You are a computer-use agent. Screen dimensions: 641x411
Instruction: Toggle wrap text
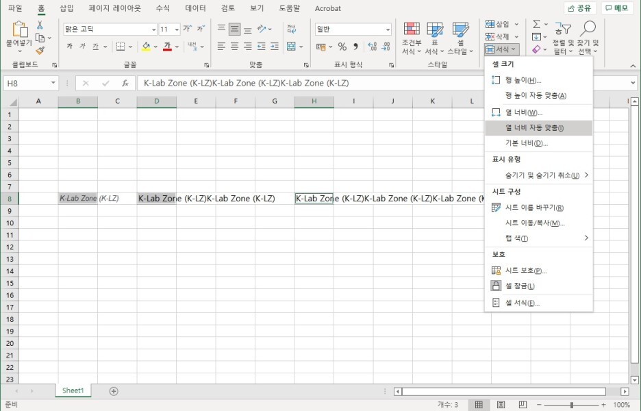pos(292,29)
